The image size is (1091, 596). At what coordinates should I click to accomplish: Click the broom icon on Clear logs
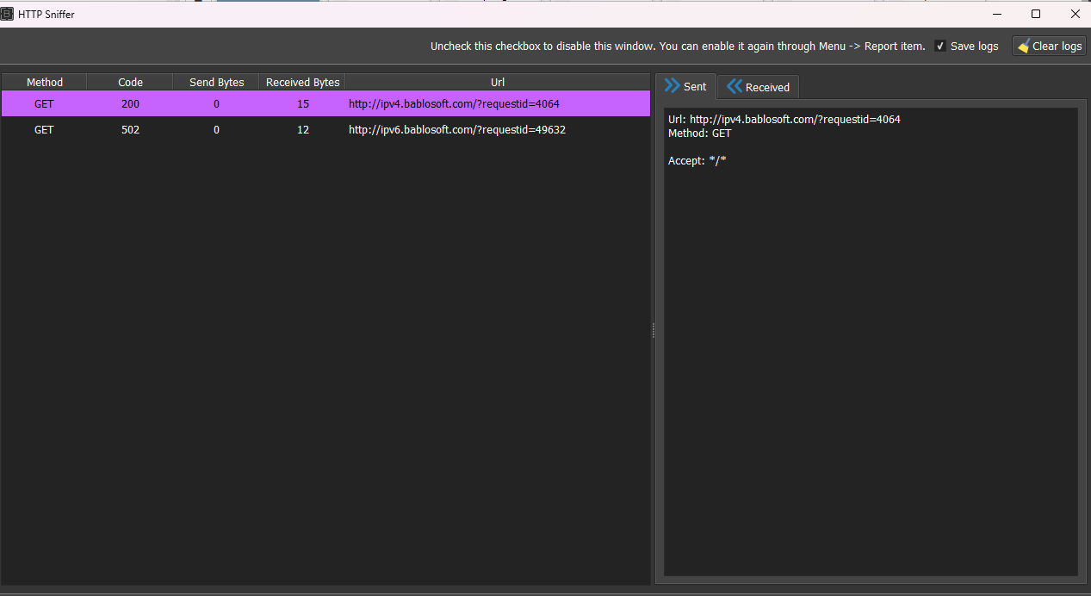coord(1025,46)
